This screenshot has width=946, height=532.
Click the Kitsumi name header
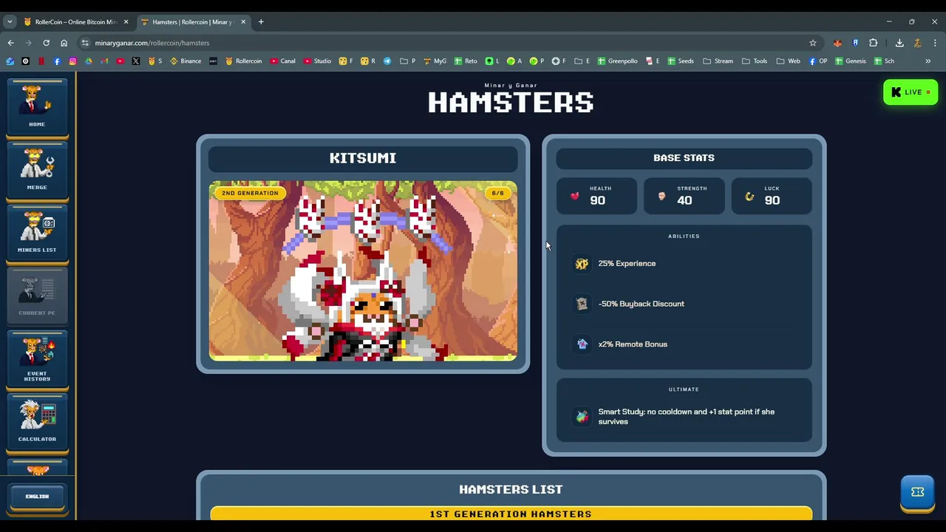click(363, 158)
